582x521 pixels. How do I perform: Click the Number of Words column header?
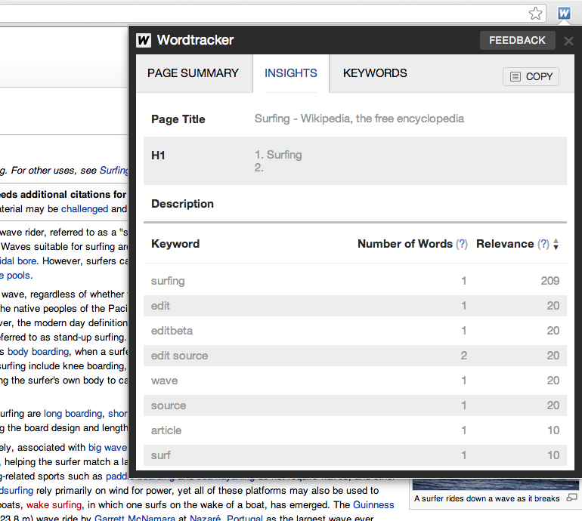405,244
